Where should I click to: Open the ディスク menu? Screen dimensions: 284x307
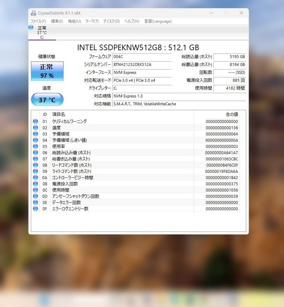coord(111,21)
